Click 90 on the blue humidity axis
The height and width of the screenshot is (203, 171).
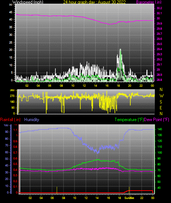(7, 132)
